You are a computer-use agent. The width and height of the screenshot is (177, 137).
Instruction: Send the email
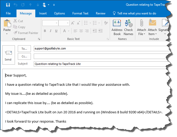click(9, 55)
